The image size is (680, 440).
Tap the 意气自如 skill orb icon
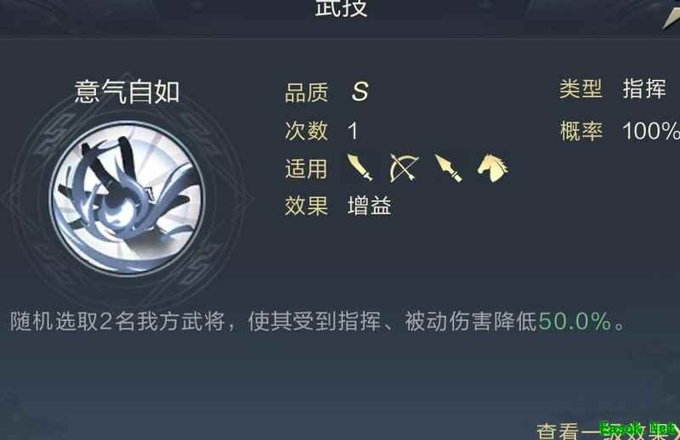[x=127, y=197]
